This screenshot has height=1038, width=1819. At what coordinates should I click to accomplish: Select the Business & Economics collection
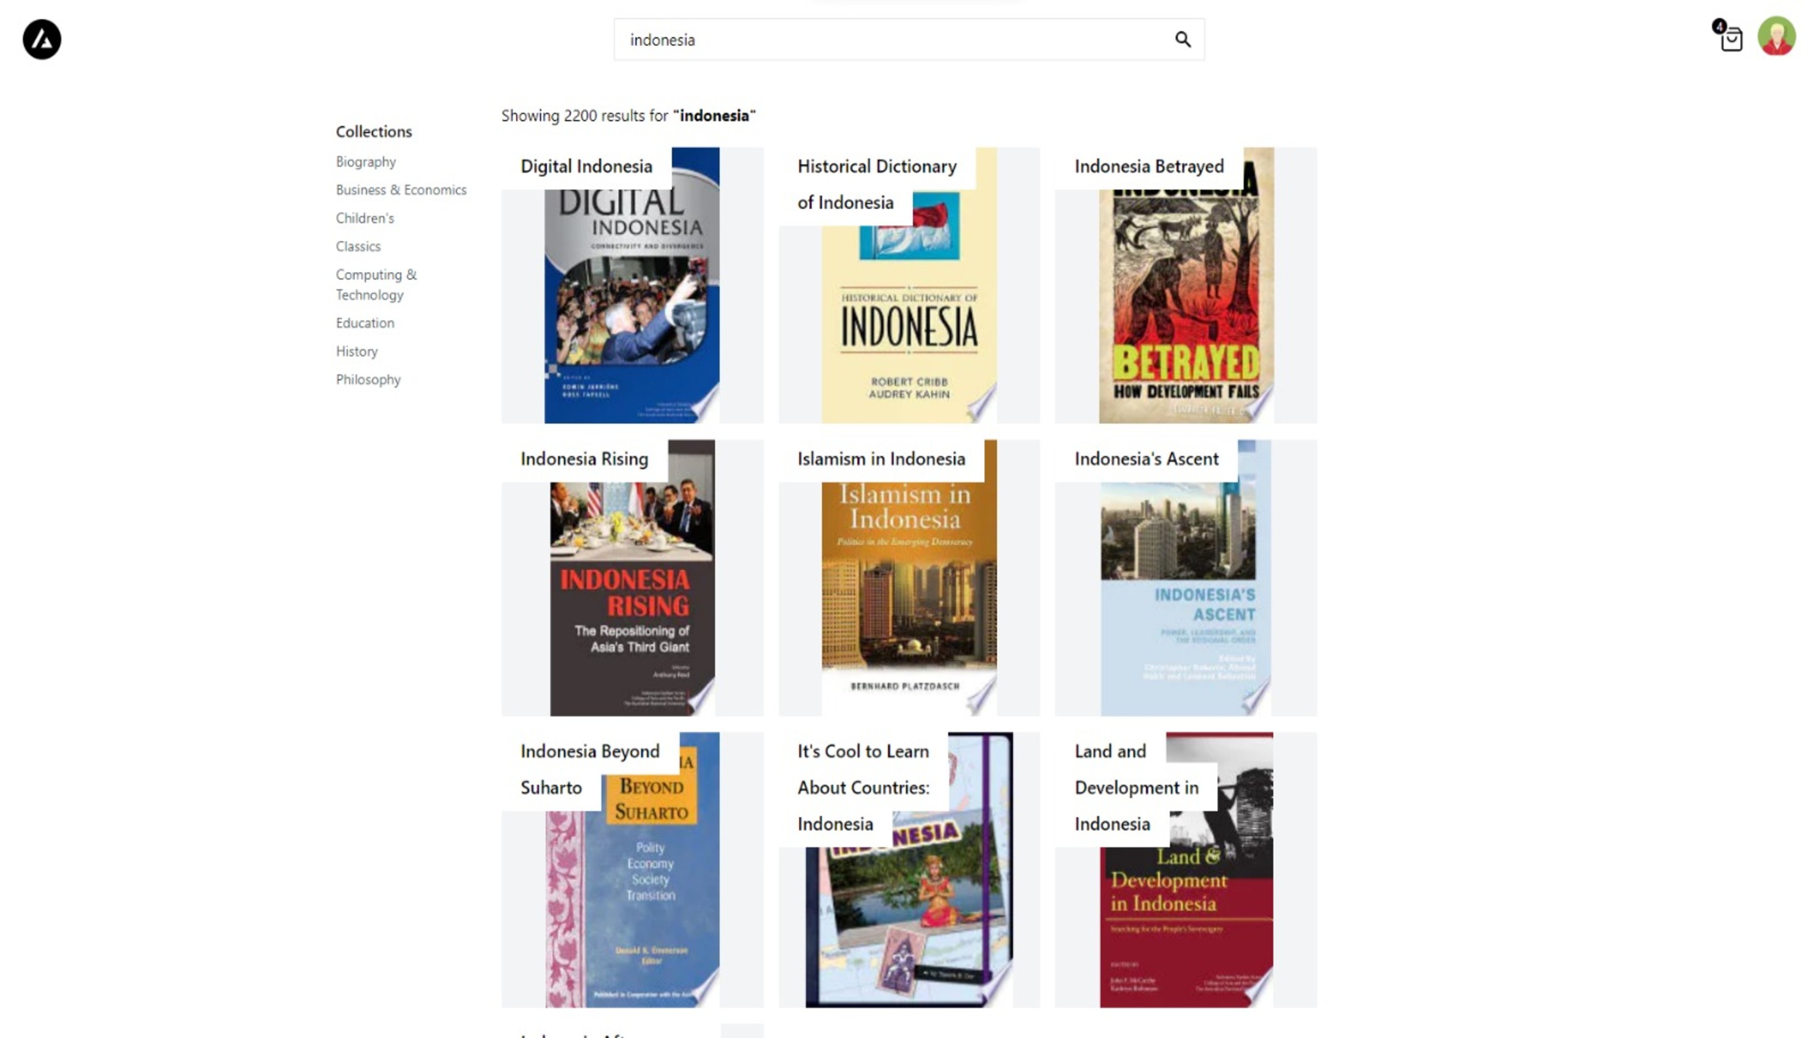[400, 189]
